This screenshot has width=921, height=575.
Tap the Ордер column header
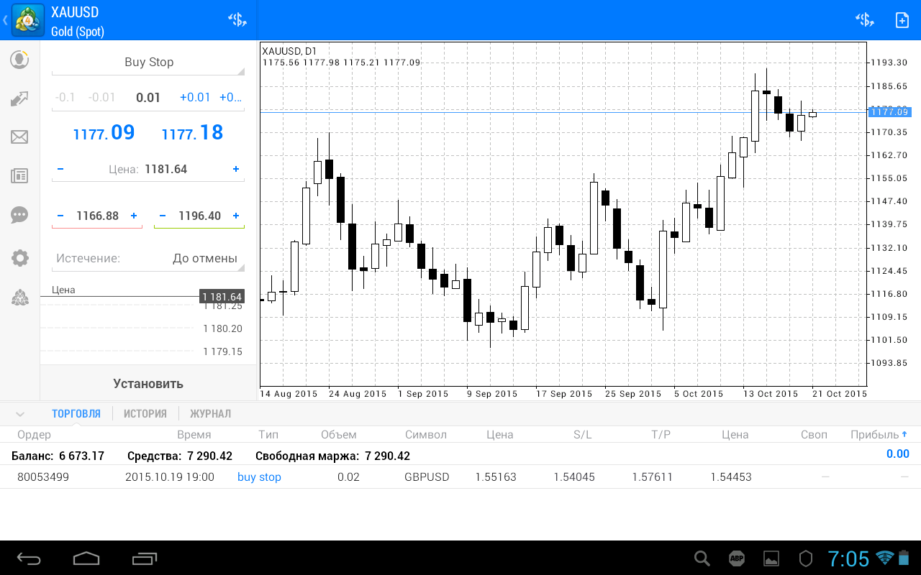(35, 435)
